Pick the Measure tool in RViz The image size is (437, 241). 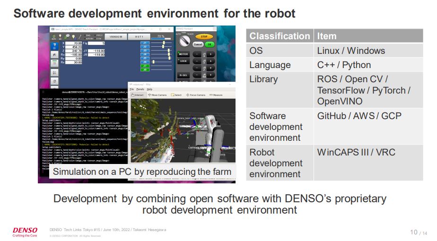click(x=216, y=95)
